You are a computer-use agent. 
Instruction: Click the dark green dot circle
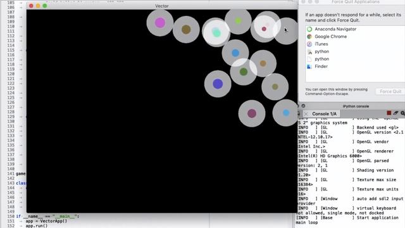(244, 72)
